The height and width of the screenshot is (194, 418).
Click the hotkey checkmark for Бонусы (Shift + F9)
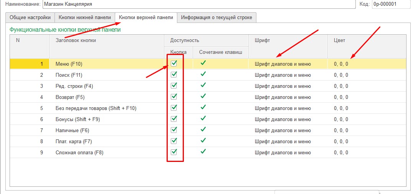[x=203, y=118]
